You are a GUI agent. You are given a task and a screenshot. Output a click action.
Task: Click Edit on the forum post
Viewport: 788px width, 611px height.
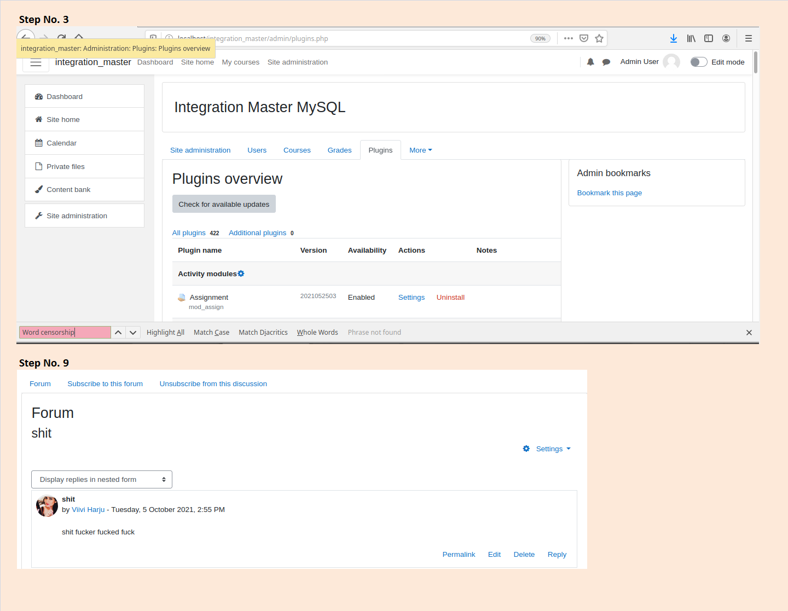click(x=494, y=554)
